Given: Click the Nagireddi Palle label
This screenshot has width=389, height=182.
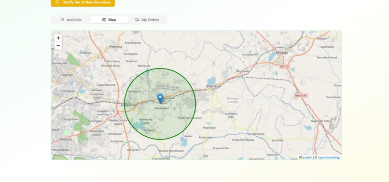Looking at the screenshot, I should tap(320, 121).
